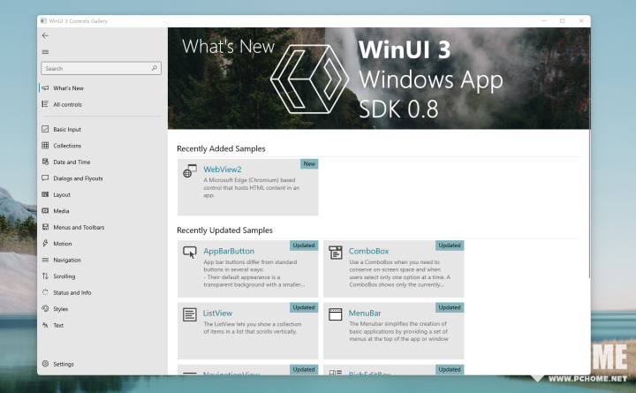Open the ComboBox sample card
Image resolution: width=636 pixels, height=393 pixels.
(x=393, y=268)
